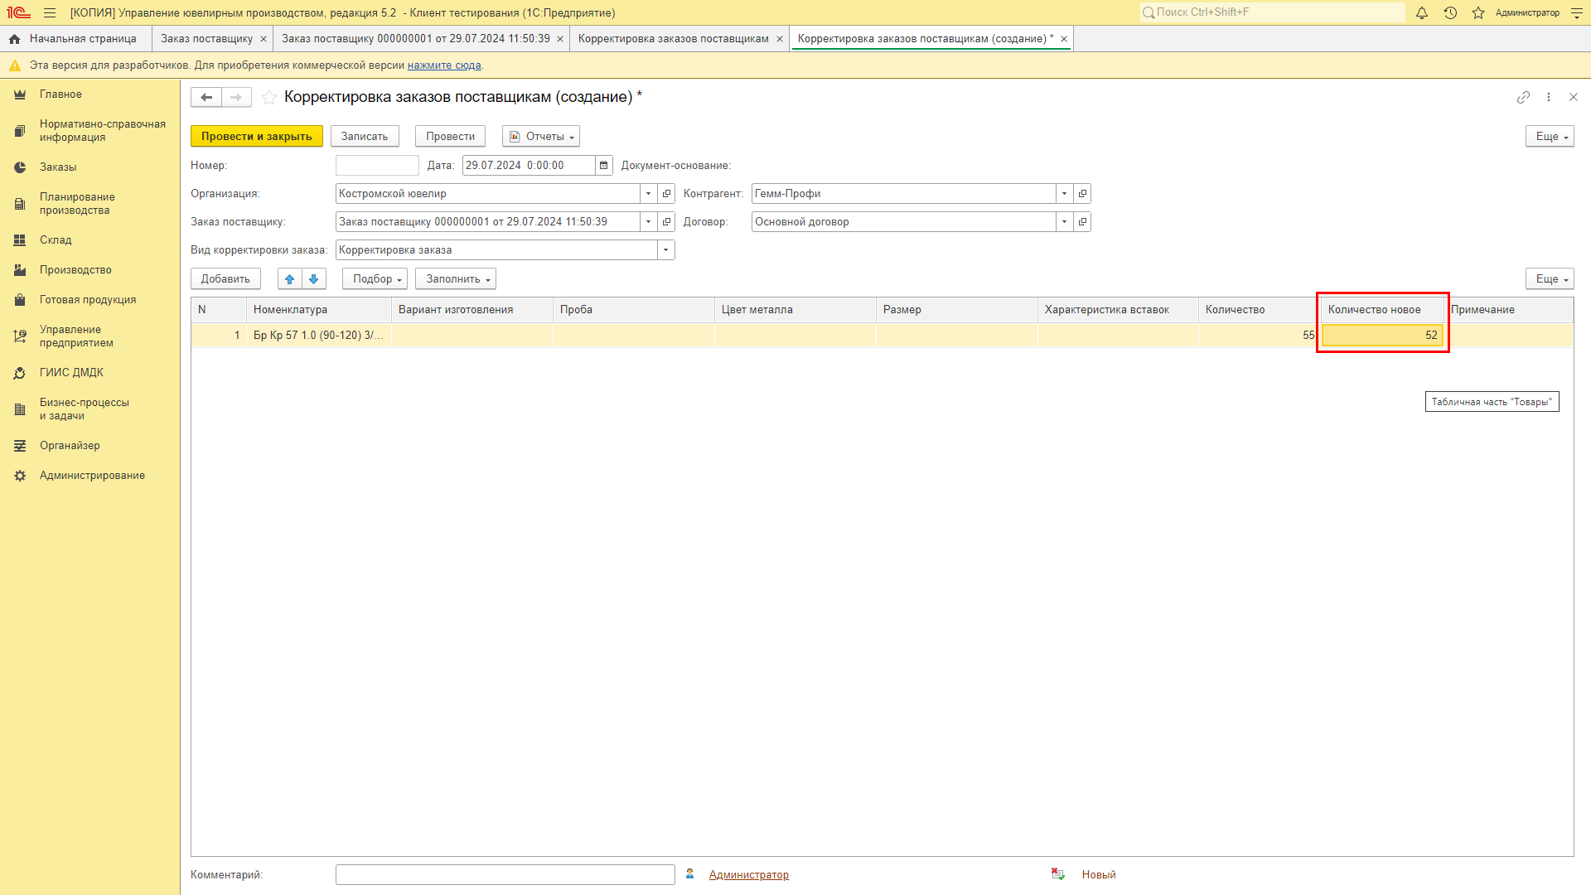The width and height of the screenshot is (1591, 895).
Task: Click the Записать button
Action: [x=365, y=136]
